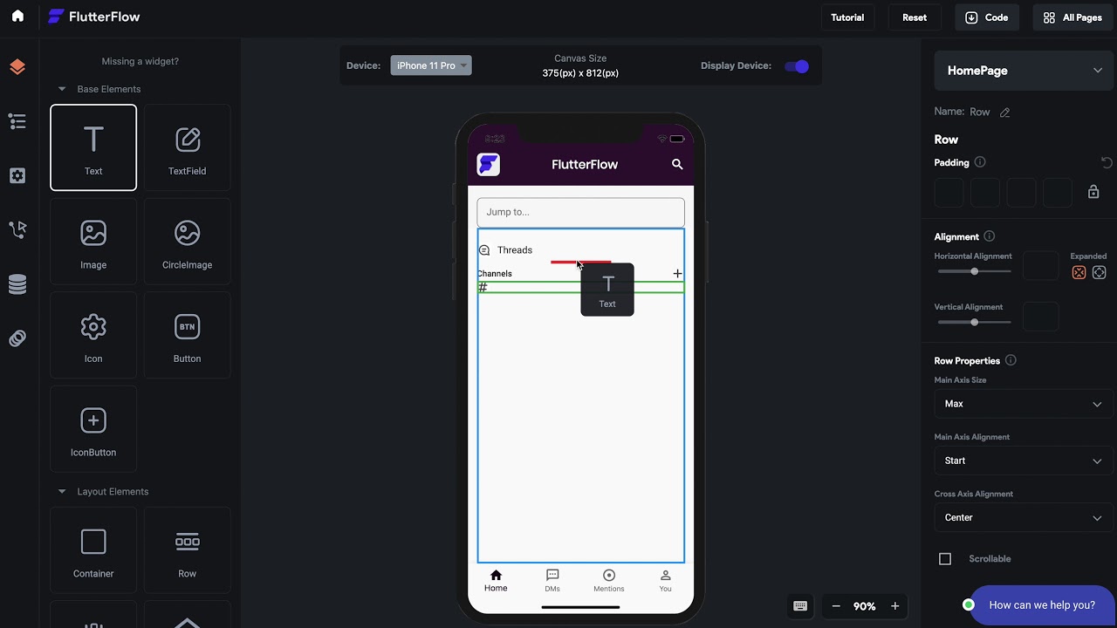The image size is (1117, 628).
Task: Open the iPhone 11 Pro device dropdown
Action: click(431, 65)
